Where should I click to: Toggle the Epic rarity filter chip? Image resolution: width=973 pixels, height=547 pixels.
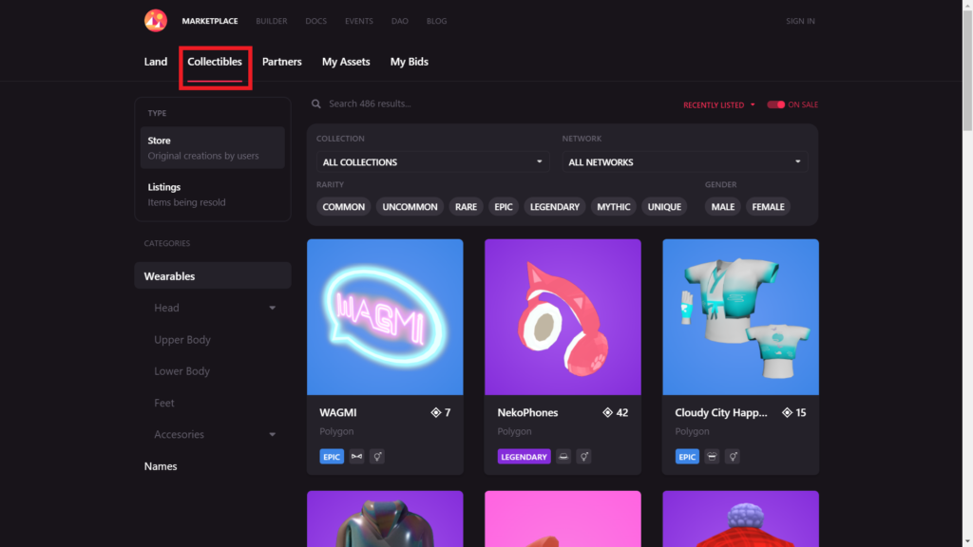[x=504, y=206]
